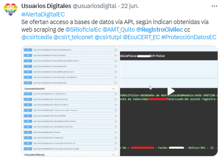Open the tweet's three-dot more menu
This screenshot has height=159, width=221.
[x=214, y=6]
